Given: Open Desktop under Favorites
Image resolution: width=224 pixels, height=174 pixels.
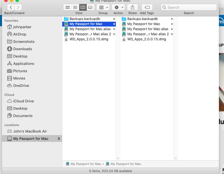Looking at the screenshot, I should [x=32, y=56].
